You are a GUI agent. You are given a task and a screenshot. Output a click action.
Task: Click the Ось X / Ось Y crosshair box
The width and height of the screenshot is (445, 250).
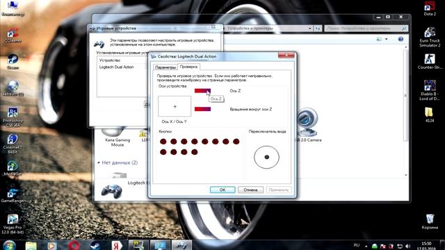[x=175, y=106]
